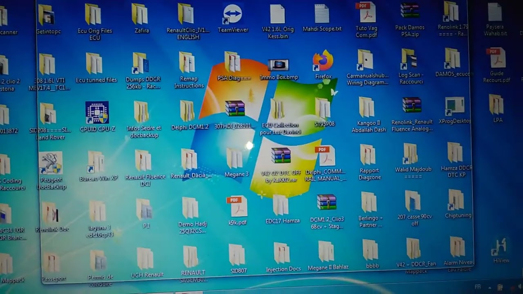Open the Kangoo II Abdallah Dash folder
This screenshot has width=523, height=294.
[x=367, y=107]
